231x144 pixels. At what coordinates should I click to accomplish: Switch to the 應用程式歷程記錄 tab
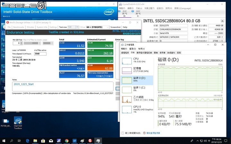pos(144,52)
